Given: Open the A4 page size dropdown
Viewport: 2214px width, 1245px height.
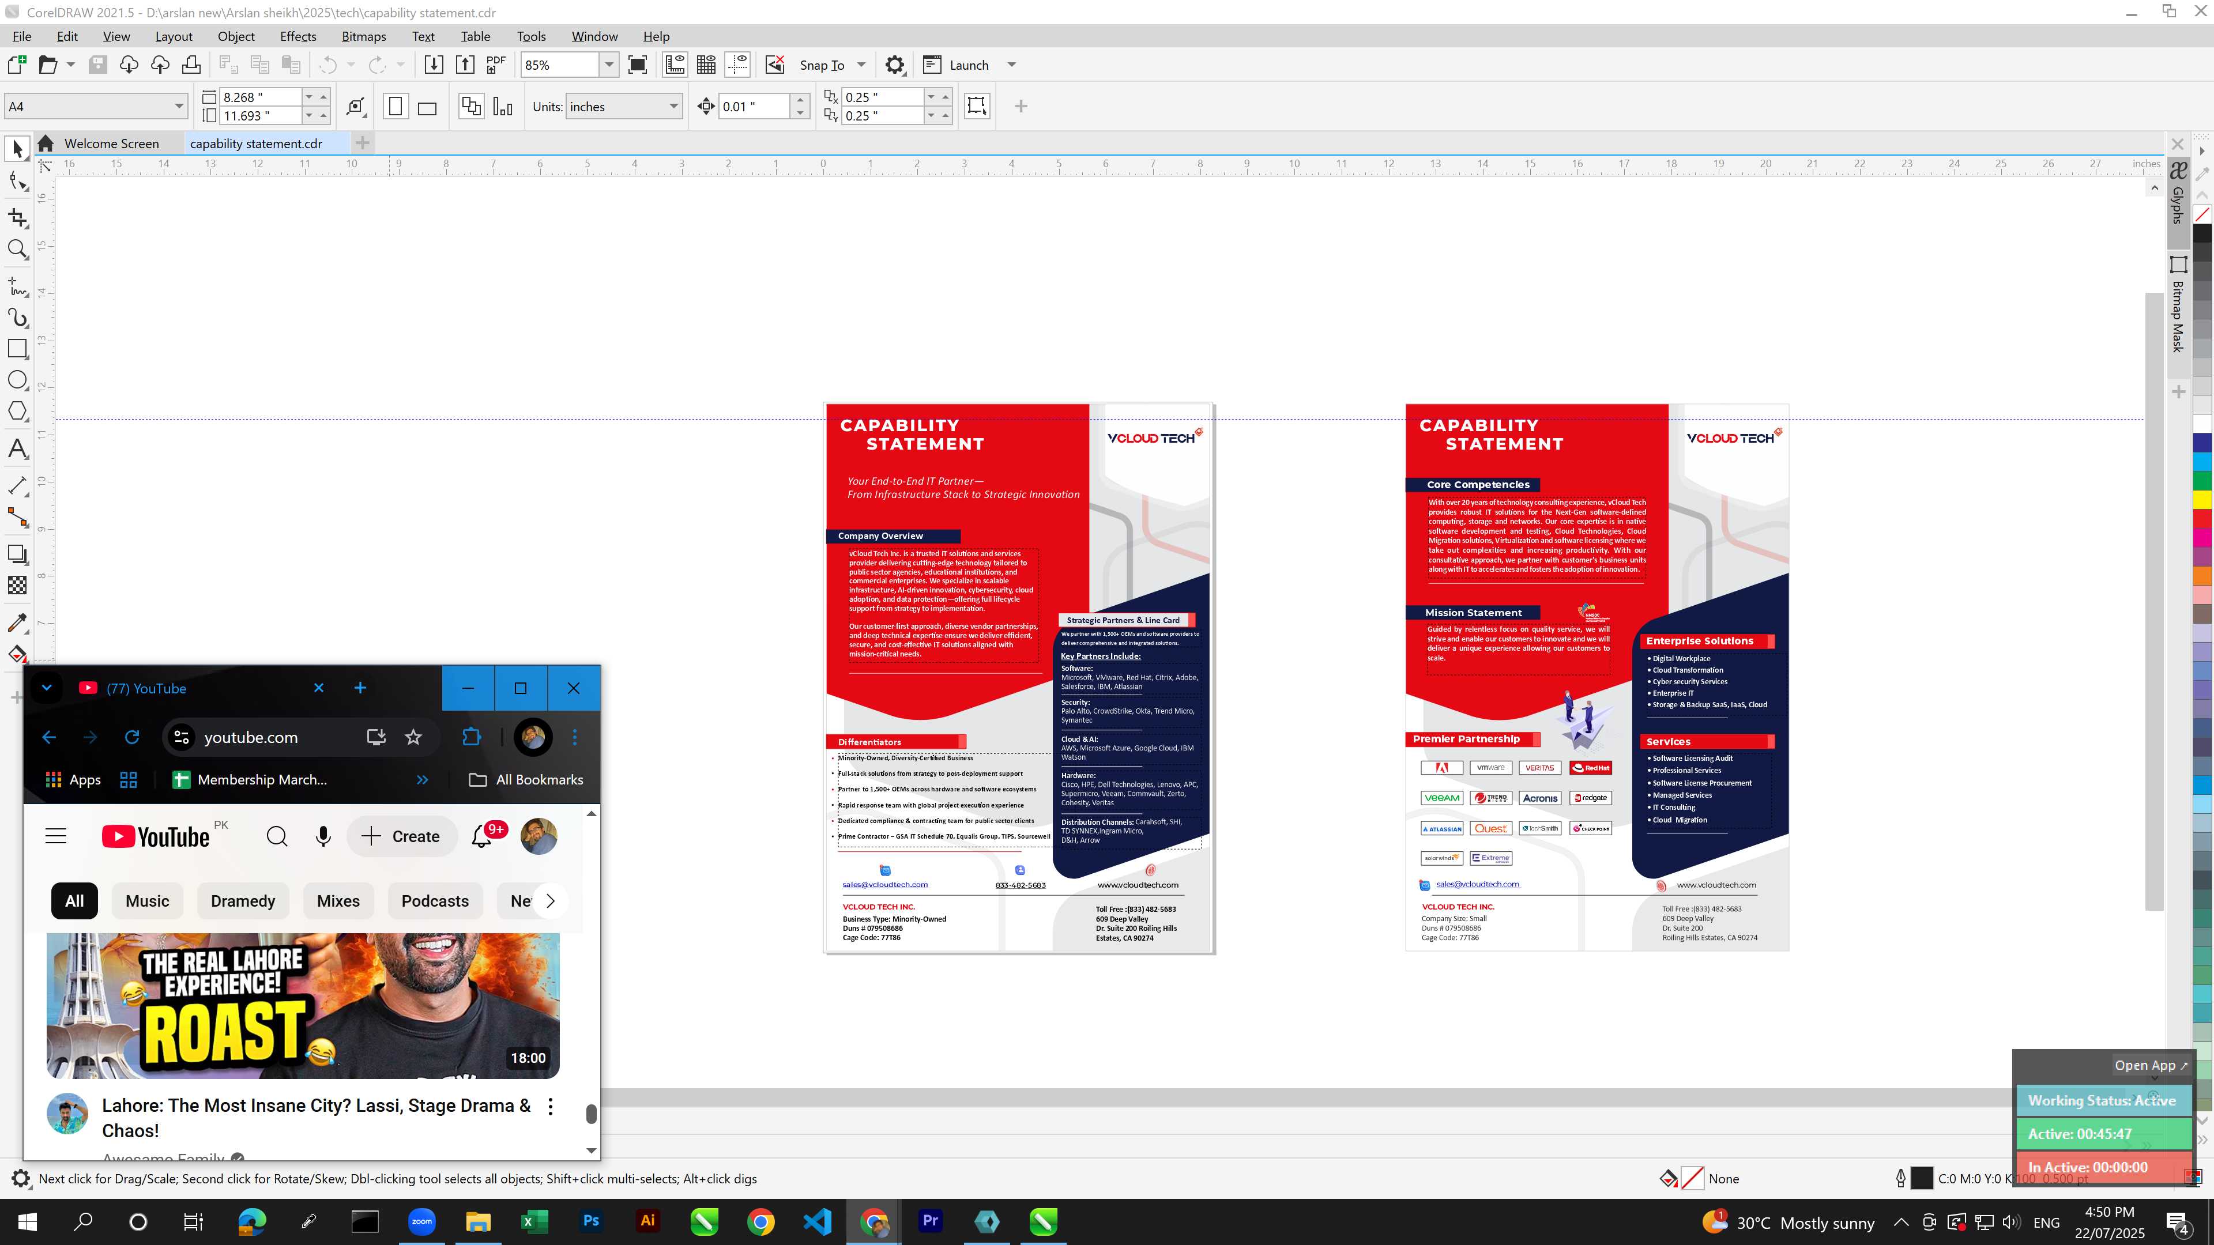Looking at the screenshot, I should (179, 107).
